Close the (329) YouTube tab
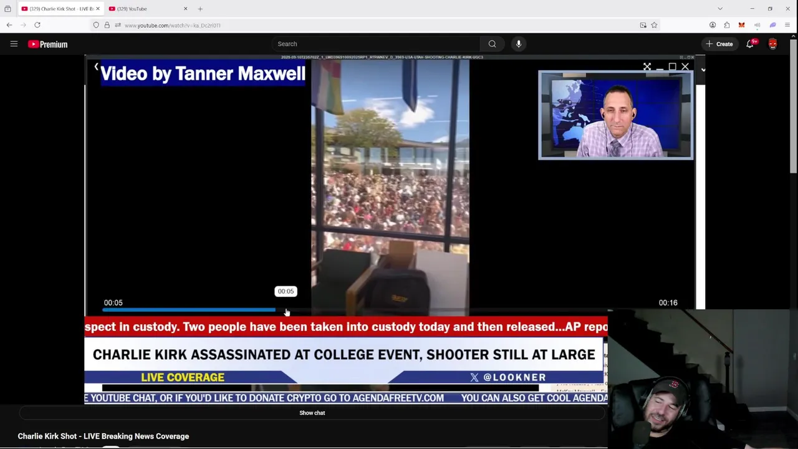Viewport: 798px width, 449px height. [x=185, y=9]
